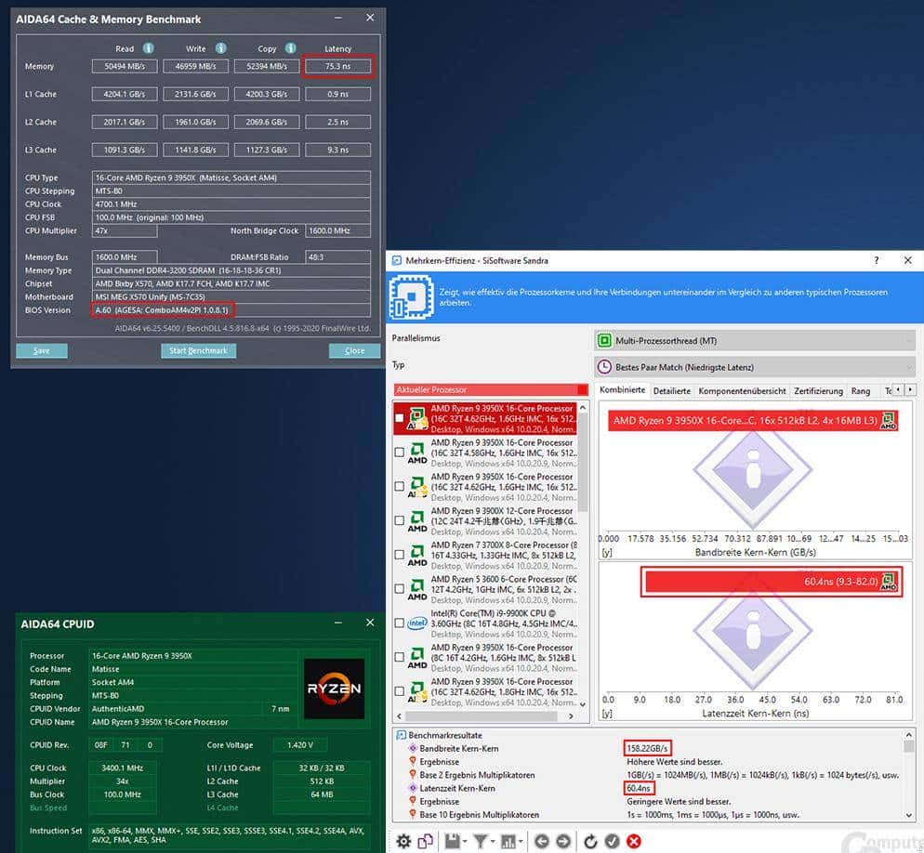Toggle checkbox for Ryzen 9 3900X 12-Core entry
Screen dimensions: 924x853
[399, 520]
